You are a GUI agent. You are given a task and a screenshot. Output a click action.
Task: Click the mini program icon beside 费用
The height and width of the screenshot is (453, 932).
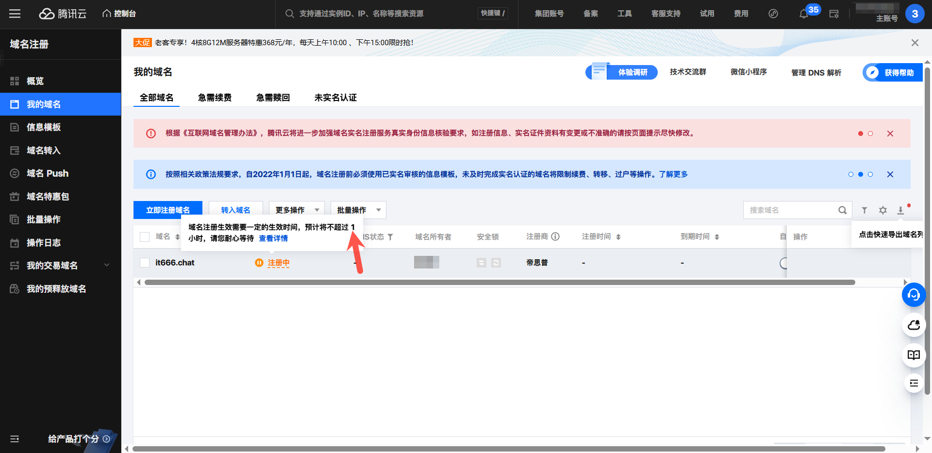[773, 14]
